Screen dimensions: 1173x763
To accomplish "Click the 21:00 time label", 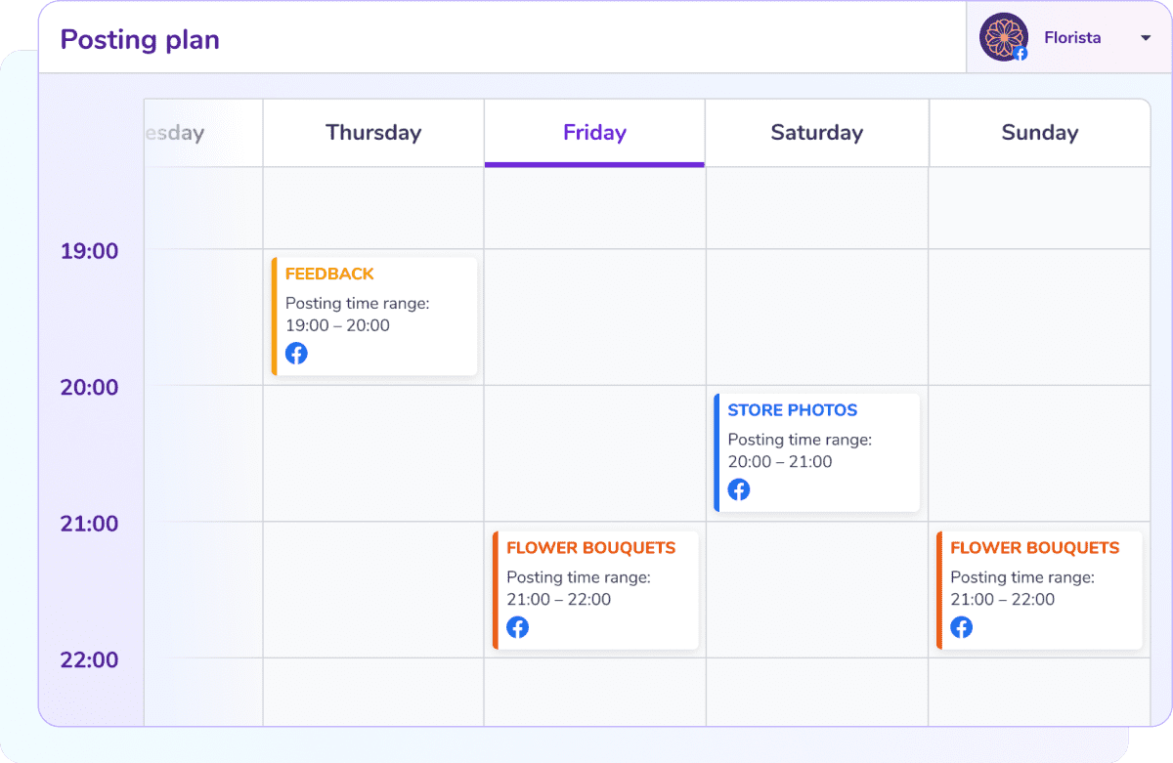I will click(x=89, y=524).
